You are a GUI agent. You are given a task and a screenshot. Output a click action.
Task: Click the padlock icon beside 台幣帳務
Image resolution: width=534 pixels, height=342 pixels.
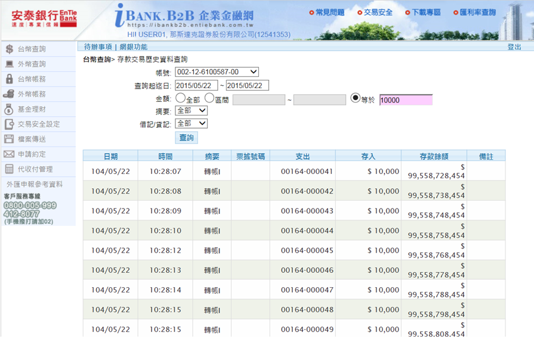[10, 79]
